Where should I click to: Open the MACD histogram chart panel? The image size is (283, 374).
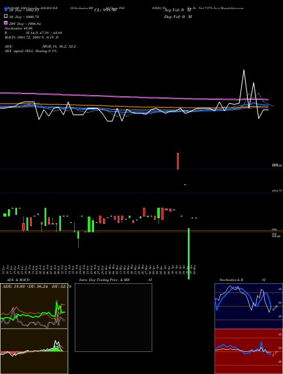coord(34,351)
